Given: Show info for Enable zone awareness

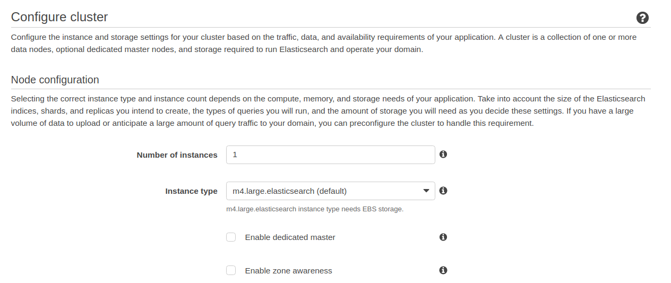Looking at the screenshot, I should click(443, 270).
